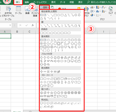Pick the U-turn arrow shape

72,58
